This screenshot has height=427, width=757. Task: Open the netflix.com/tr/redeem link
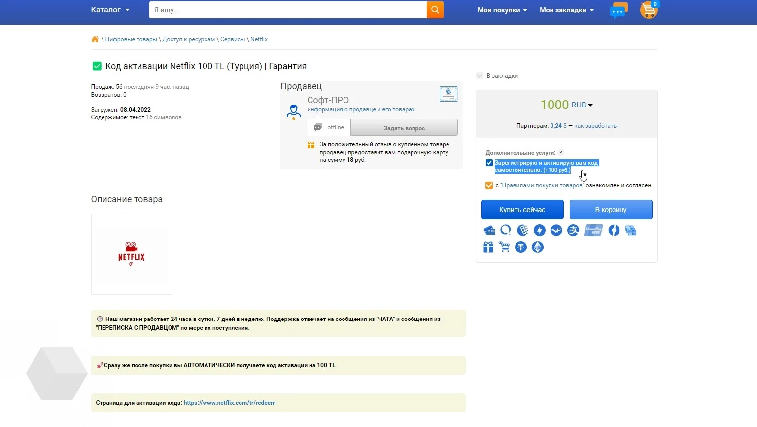[x=230, y=403]
